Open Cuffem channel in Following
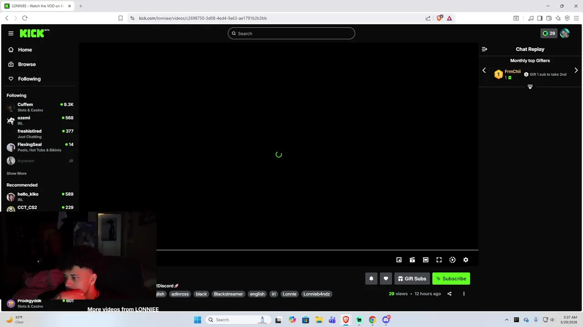Viewport: 583px width, 327px height. (40, 107)
